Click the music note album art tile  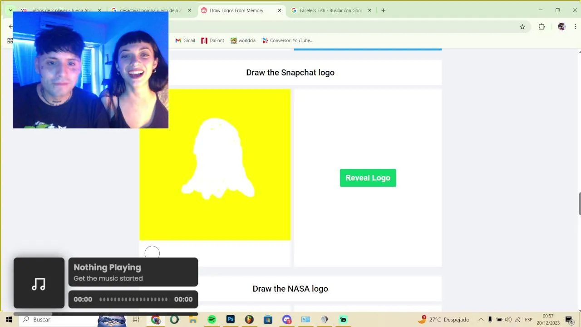coord(39,283)
